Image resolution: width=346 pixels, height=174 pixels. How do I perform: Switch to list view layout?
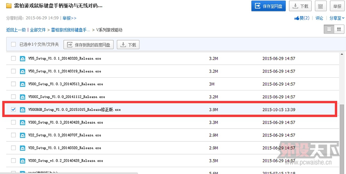(329, 30)
